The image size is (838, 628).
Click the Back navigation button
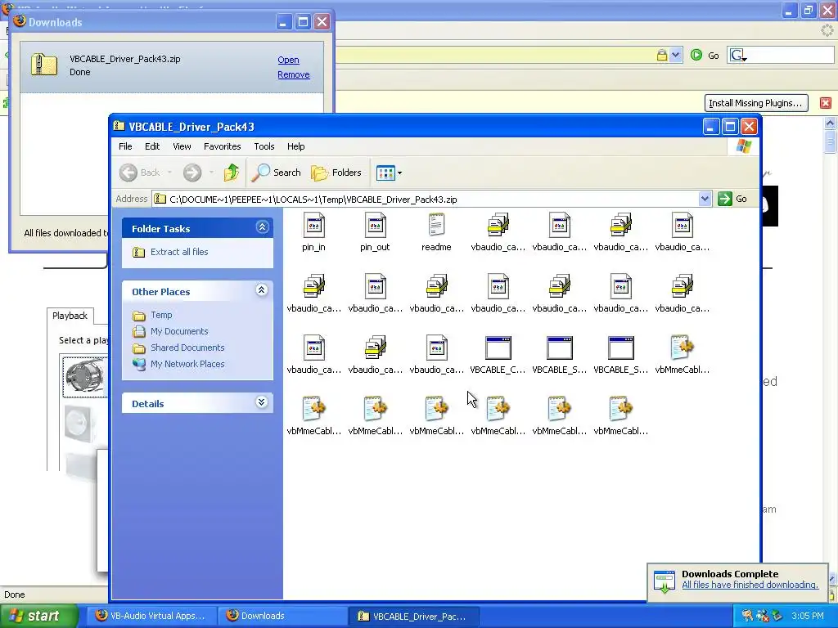point(139,173)
